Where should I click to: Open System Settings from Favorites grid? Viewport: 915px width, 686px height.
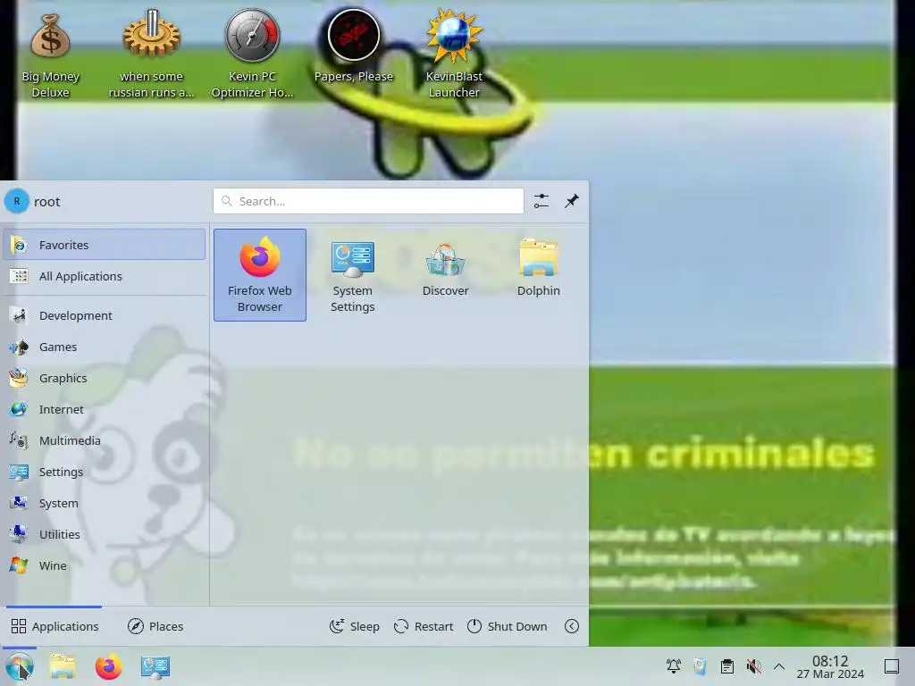(x=352, y=275)
